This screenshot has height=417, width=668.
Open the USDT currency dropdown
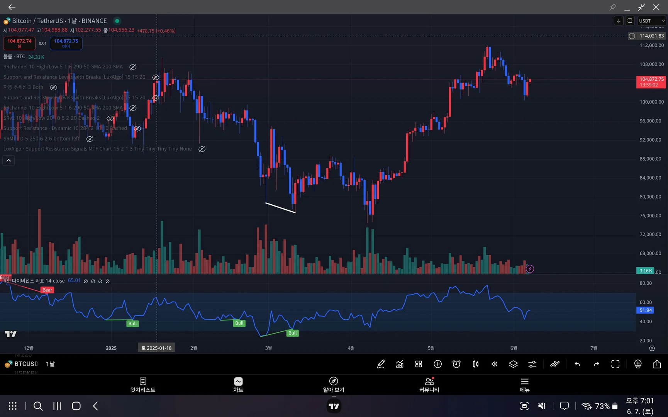[651, 21]
